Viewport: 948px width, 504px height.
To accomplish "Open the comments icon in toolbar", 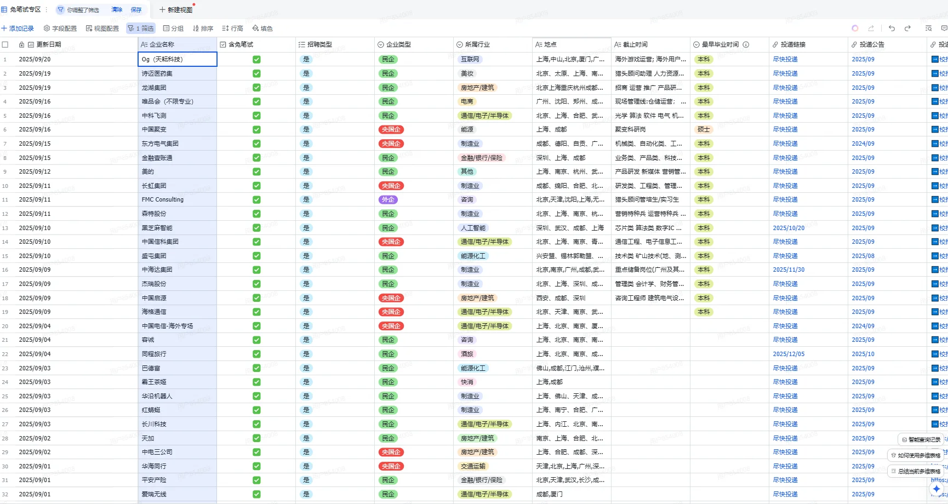I will [x=944, y=28].
